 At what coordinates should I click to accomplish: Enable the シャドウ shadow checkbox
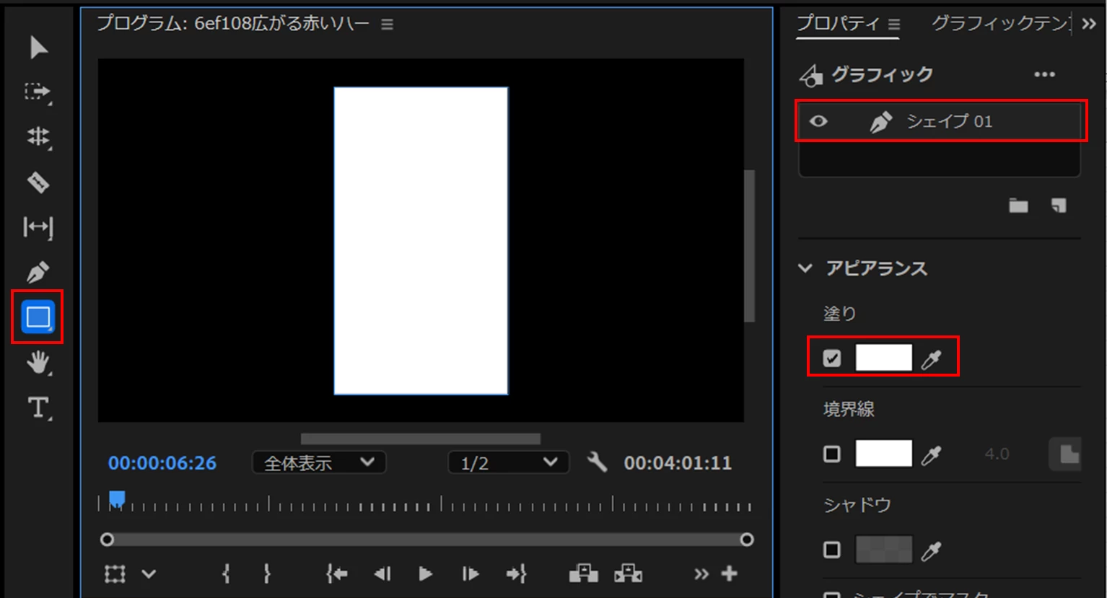coord(832,550)
